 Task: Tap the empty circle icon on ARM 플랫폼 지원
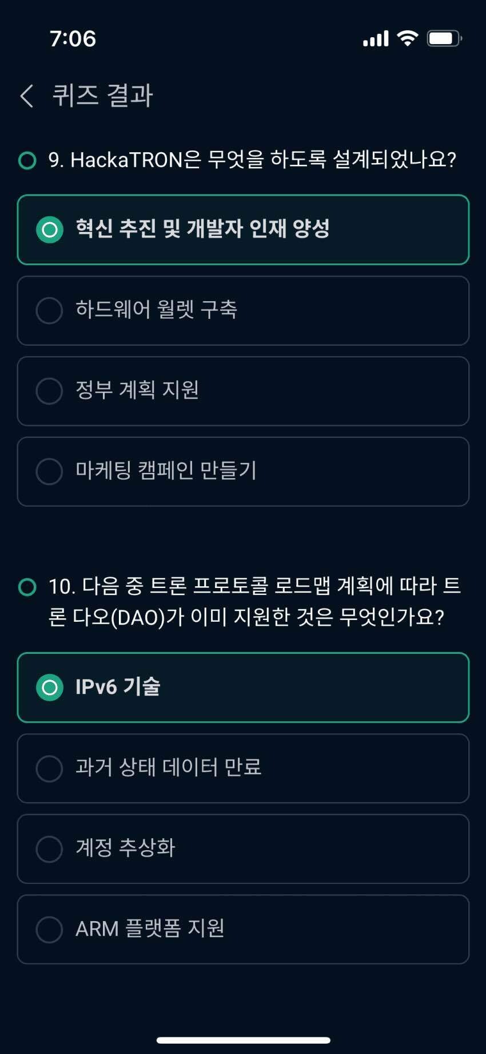click(x=50, y=930)
